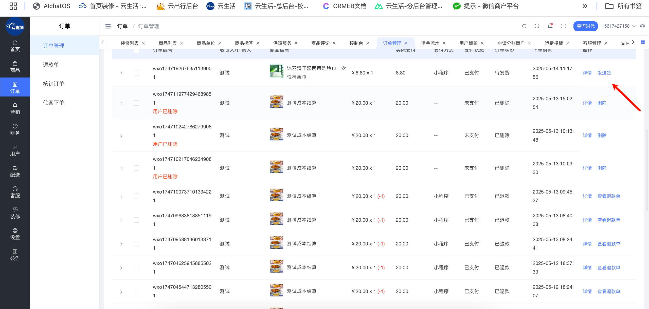Viewport: 649px width, 309px height.
Task: Show more bookmarks chevron
Action: pos(585,6)
